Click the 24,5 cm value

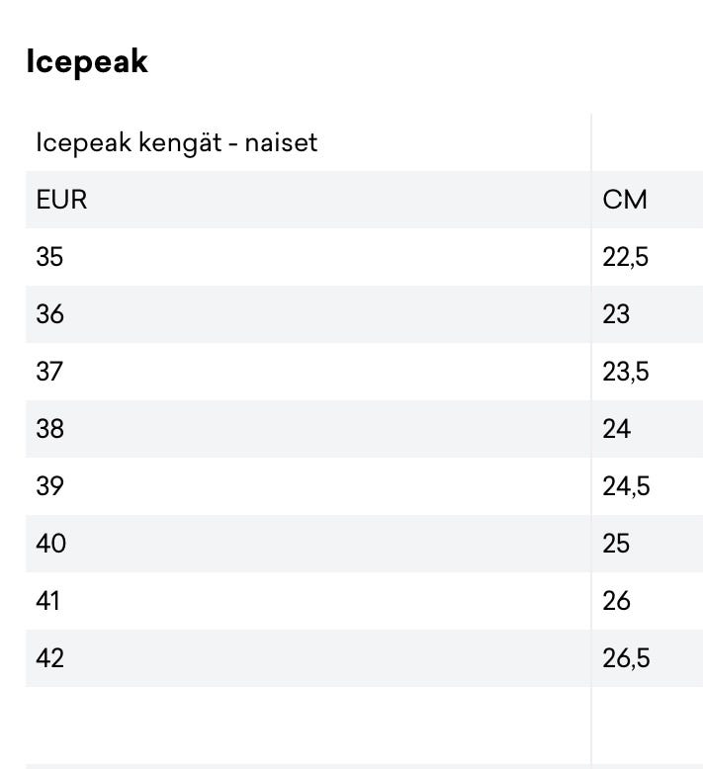[x=626, y=486]
